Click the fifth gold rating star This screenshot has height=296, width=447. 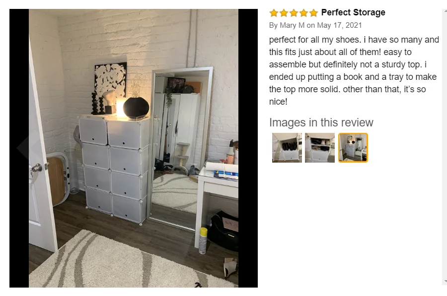(313, 13)
